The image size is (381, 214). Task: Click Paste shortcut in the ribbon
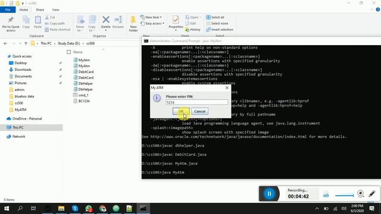click(58, 30)
